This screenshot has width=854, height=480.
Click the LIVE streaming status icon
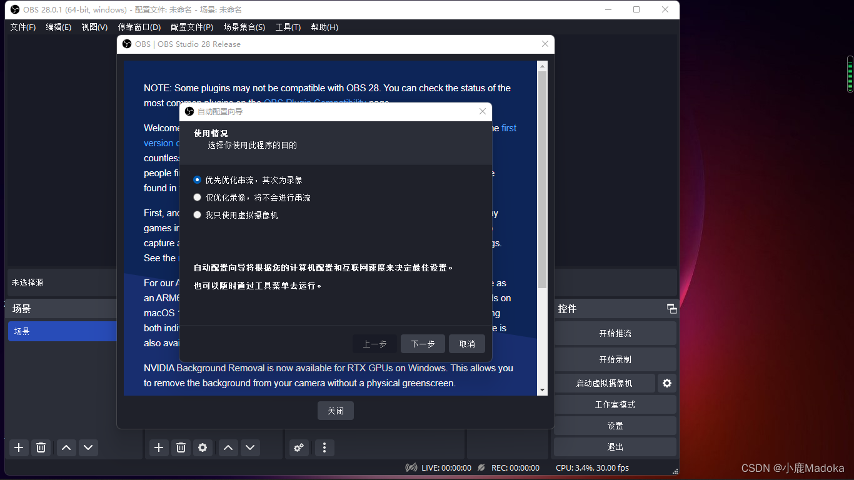[411, 467]
